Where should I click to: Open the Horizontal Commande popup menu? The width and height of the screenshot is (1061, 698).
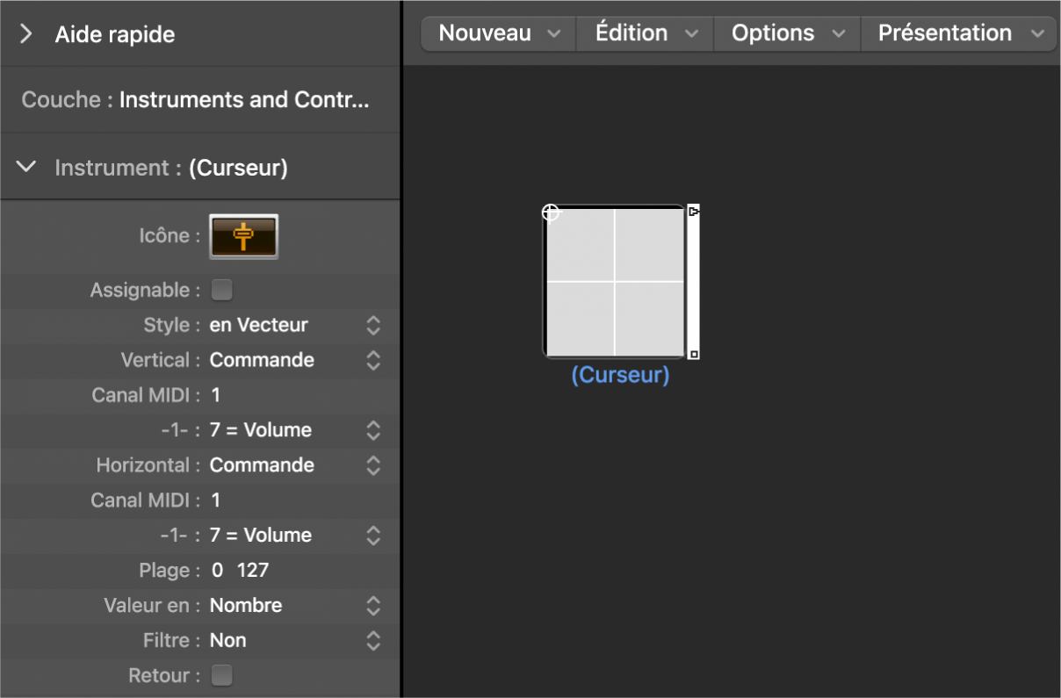click(295, 465)
